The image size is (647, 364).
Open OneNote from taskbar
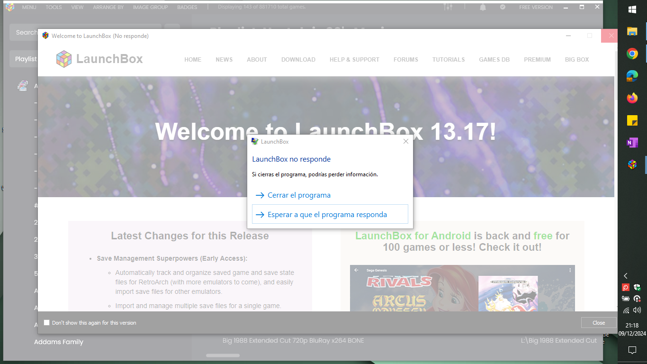632,143
